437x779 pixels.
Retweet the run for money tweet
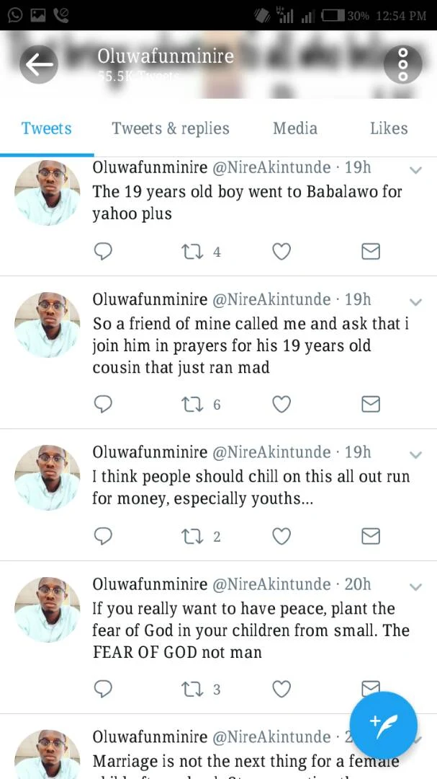[x=192, y=536]
